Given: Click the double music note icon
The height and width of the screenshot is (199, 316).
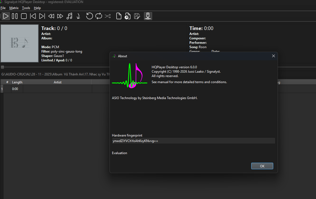Looking at the screenshot, I should pos(69,16).
